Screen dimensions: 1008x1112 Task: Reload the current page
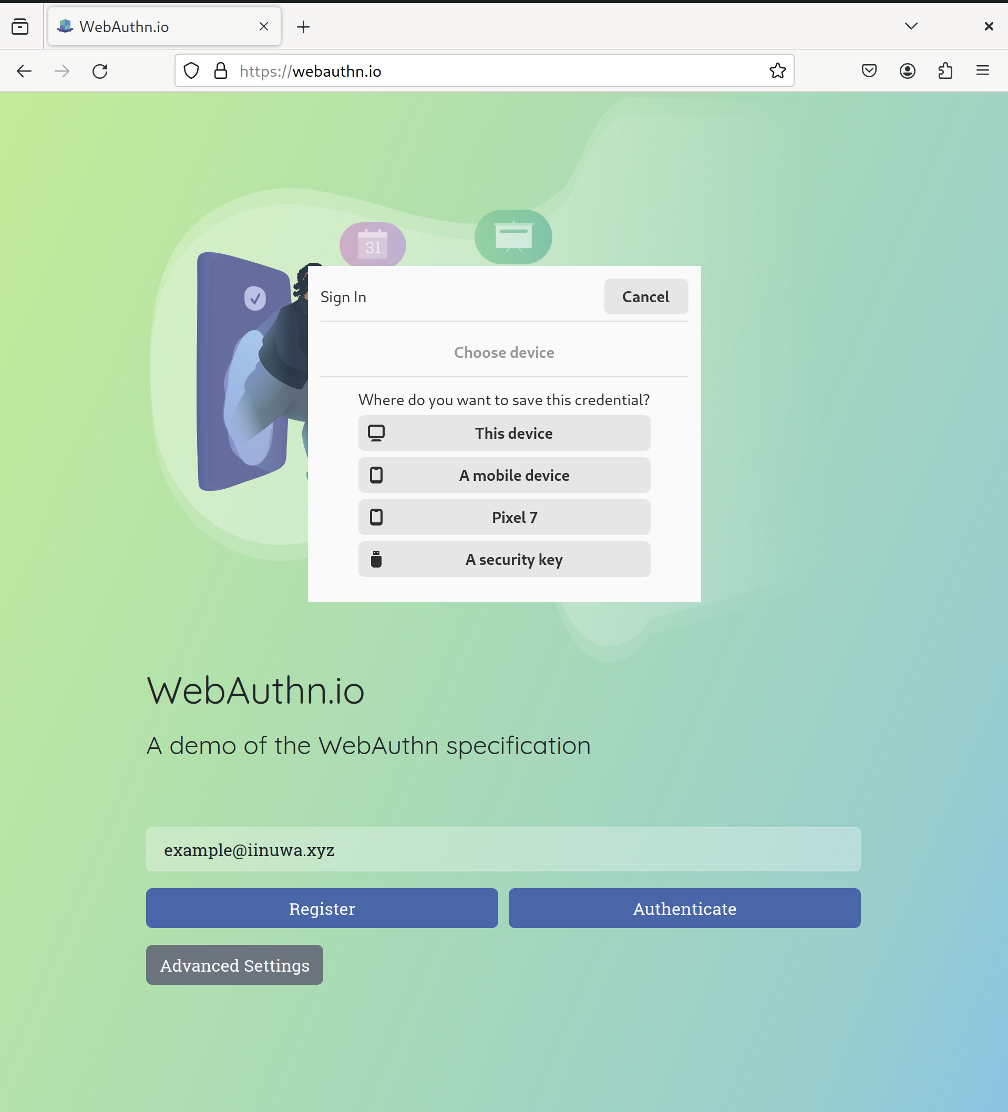100,71
